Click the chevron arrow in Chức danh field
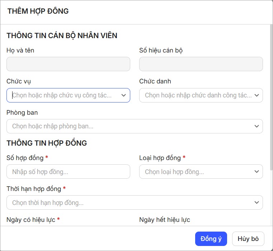Screen dimensions: 273x251 pyautogui.click(x=256, y=95)
